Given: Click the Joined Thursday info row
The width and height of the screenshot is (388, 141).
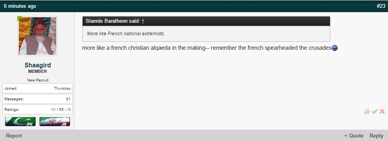Looking at the screenshot, I should 38,88.
